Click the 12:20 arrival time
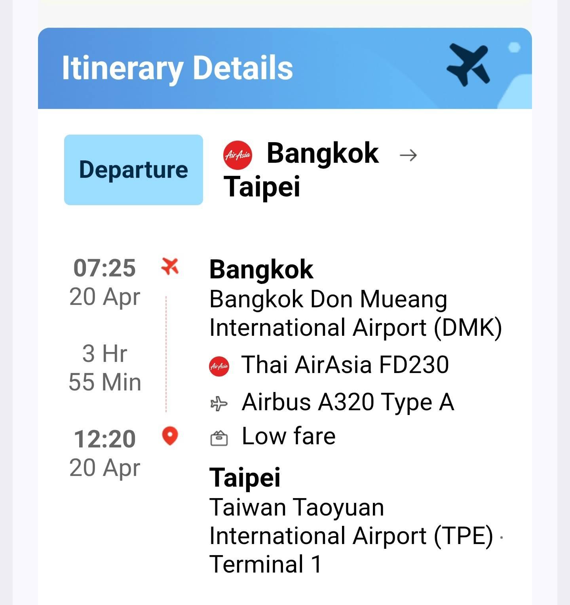This screenshot has width=570, height=605. 104,439
